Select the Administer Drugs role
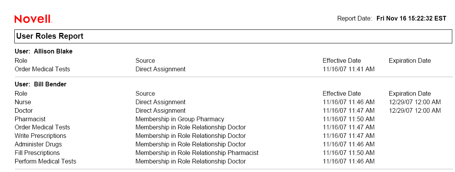455x172 pixels. coord(38,144)
